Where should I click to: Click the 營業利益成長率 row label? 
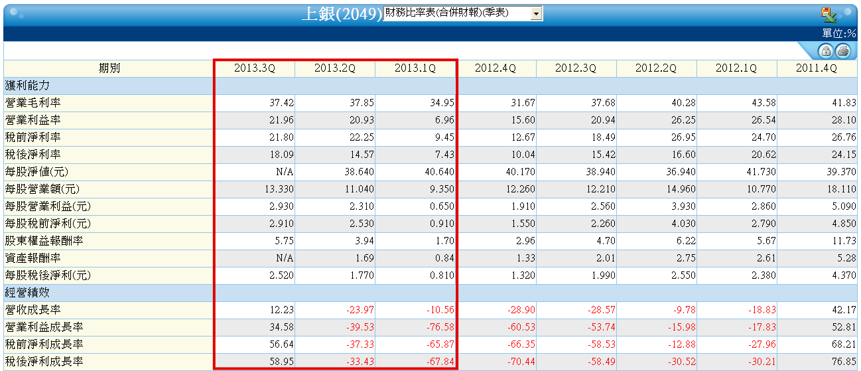coord(44,327)
